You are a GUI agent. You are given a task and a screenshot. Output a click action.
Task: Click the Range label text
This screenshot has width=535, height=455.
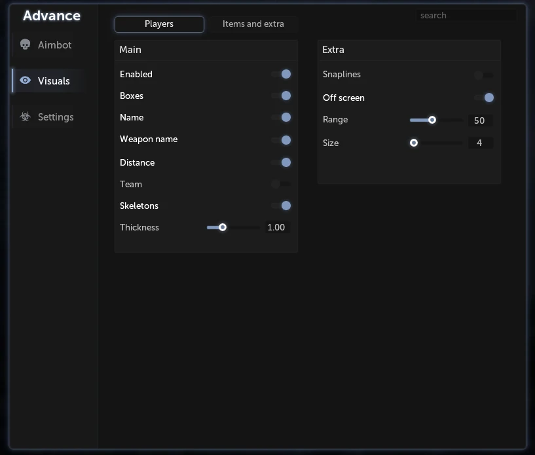335,120
